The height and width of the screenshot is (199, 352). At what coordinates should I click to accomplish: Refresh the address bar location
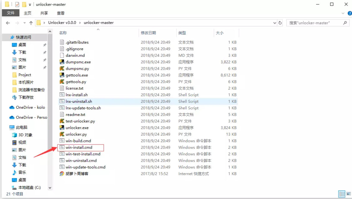click(x=280, y=23)
